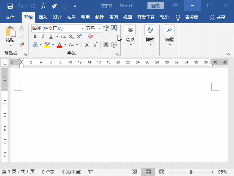The width and height of the screenshot is (234, 176).
Task: Apply the enclosed character 字 icon
Action: [x=114, y=45]
